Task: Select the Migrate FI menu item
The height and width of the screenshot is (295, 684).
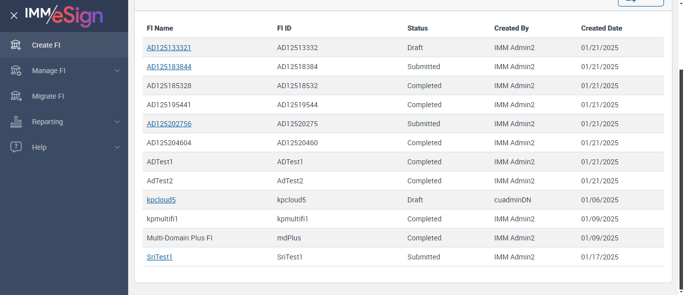Action: click(48, 96)
